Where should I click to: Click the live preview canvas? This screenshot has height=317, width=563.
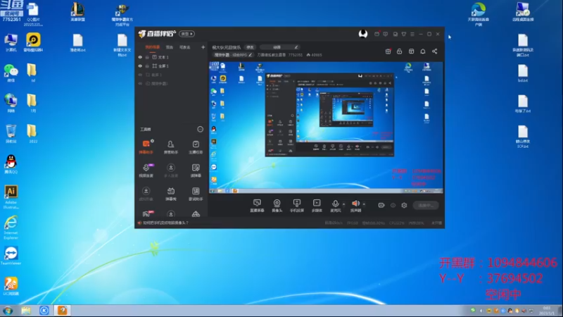click(326, 128)
